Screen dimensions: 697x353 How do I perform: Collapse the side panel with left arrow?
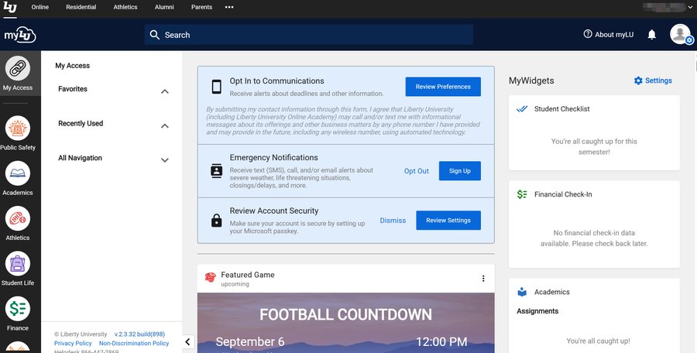click(187, 341)
